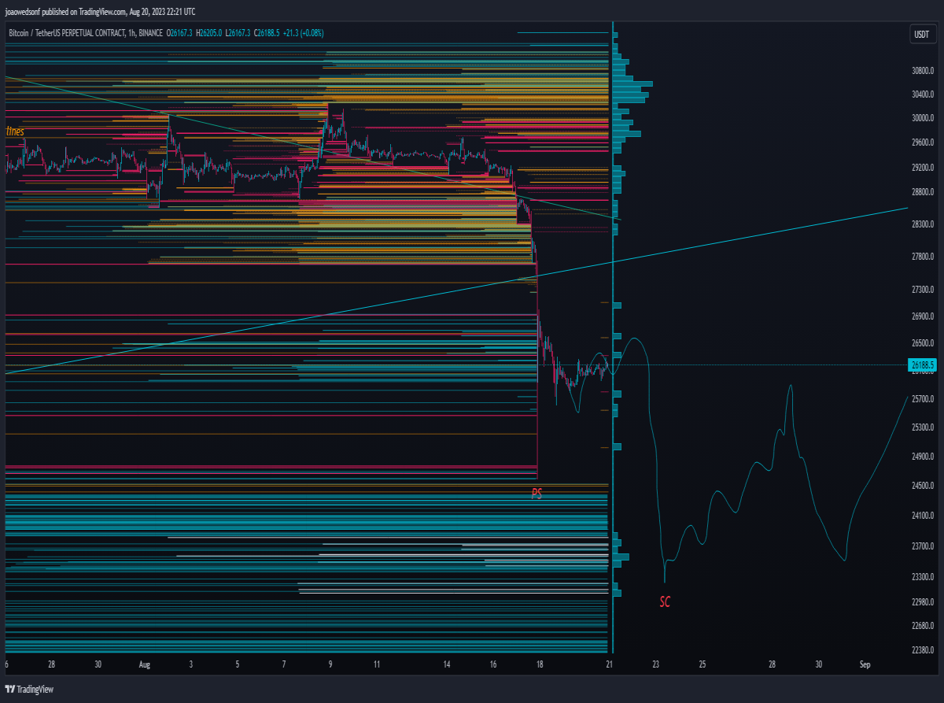
Task: Click price axis label 28300.0
Action: tap(922, 224)
